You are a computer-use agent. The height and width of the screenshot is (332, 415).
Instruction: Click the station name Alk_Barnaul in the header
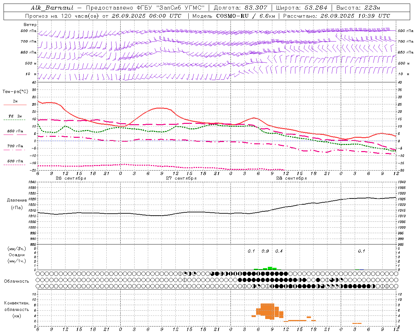(52, 8)
